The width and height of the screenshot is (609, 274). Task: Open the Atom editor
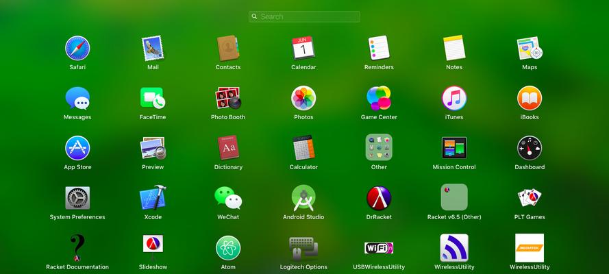[228, 248]
